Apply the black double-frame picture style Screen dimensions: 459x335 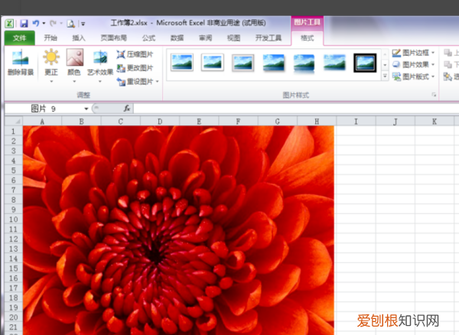365,63
